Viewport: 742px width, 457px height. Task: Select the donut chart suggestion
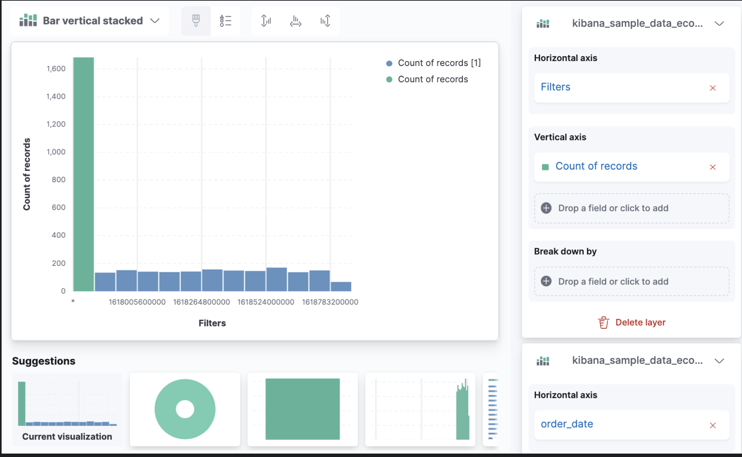[x=185, y=409]
